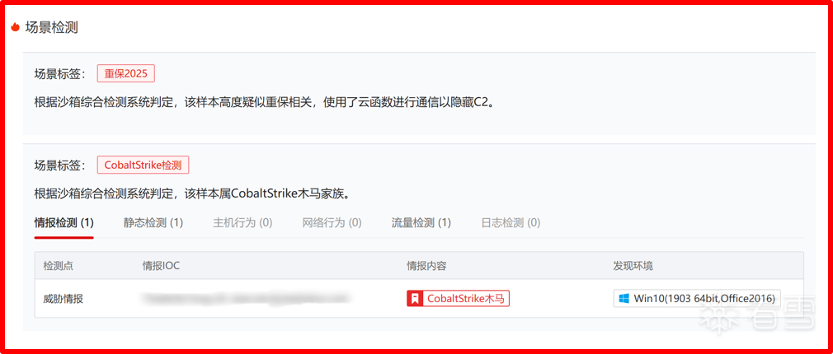Select the 重保2025 scene tag
This screenshot has width=833, height=354.
pos(126,73)
